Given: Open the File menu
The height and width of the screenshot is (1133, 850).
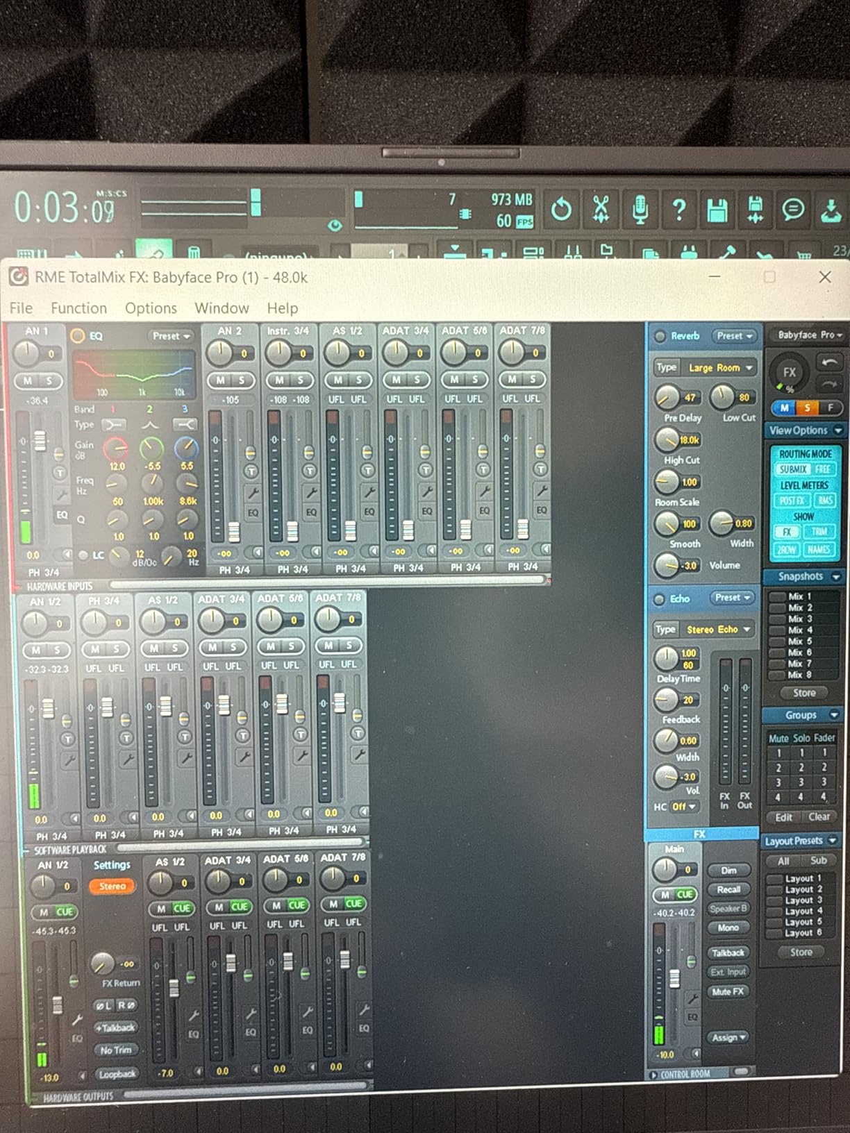Looking at the screenshot, I should pos(21,308).
